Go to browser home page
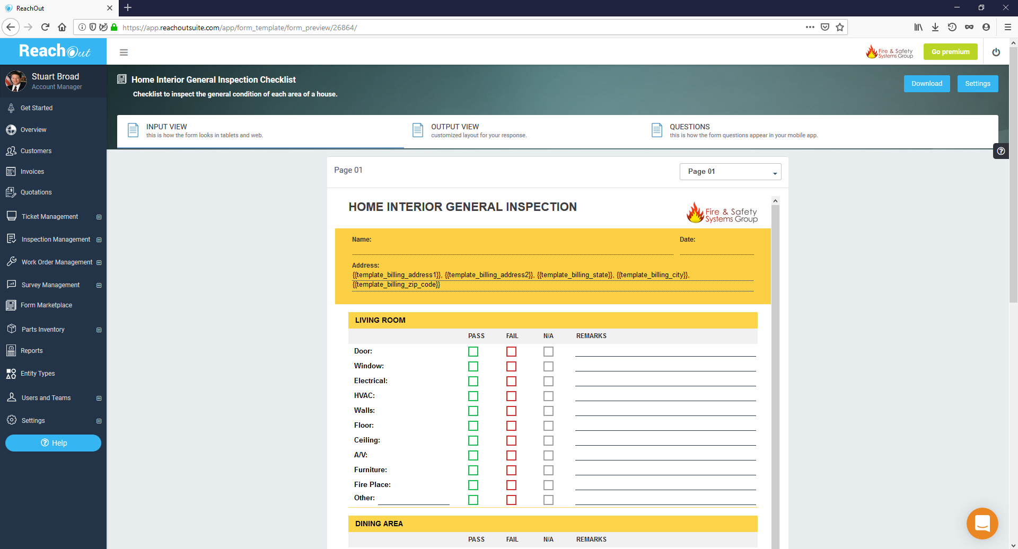1018x549 pixels. pos(62,27)
